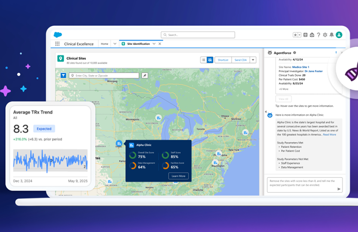Click the Facilities Score 65% ring
This screenshot has width=358, height=232.
(166, 166)
